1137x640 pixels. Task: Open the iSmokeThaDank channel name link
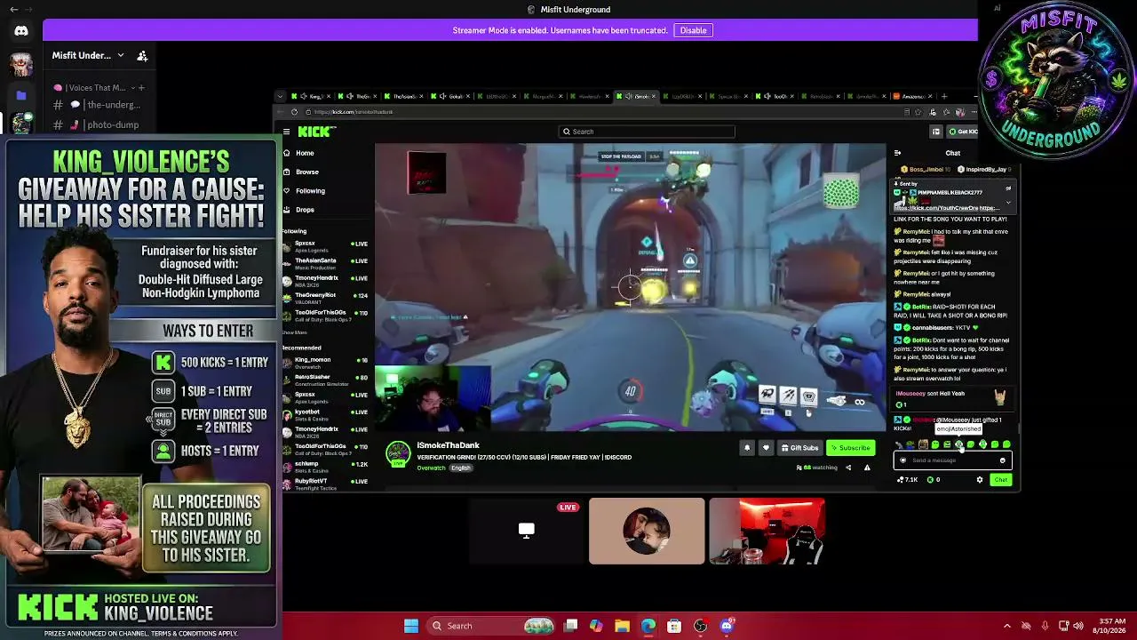[448, 445]
